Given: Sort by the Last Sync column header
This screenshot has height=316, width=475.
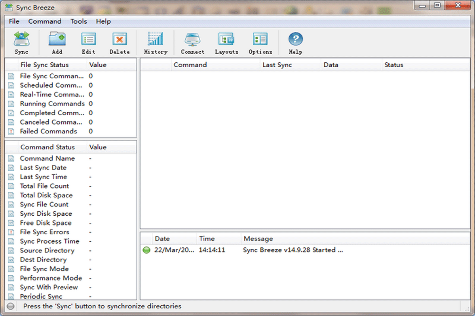Looking at the screenshot, I should 290,65.
